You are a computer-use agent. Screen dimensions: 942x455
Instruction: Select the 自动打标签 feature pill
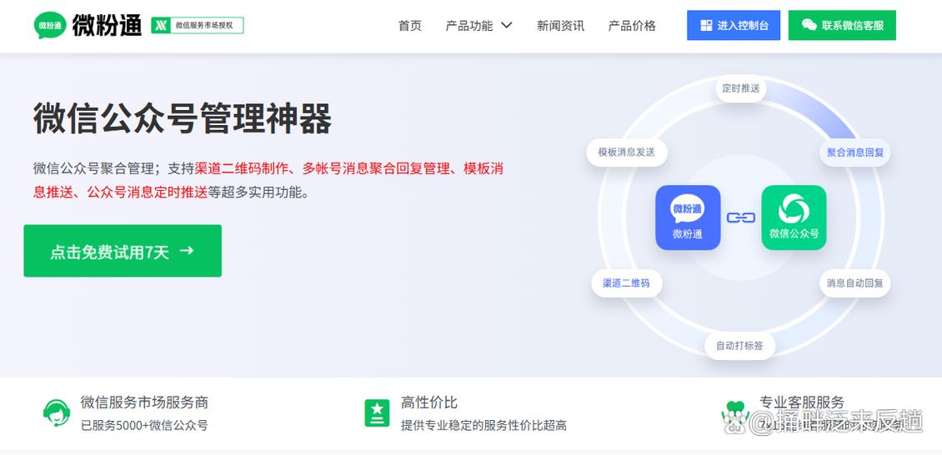[739, 346]
